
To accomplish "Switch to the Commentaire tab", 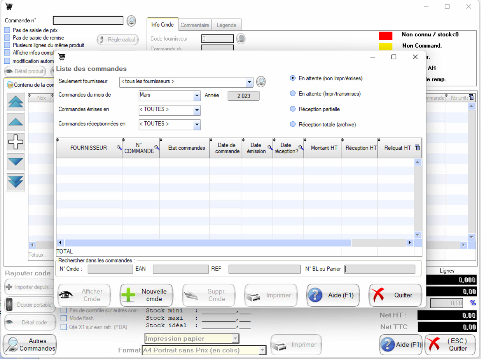I will pyautogui.click(x=195, y=25).
